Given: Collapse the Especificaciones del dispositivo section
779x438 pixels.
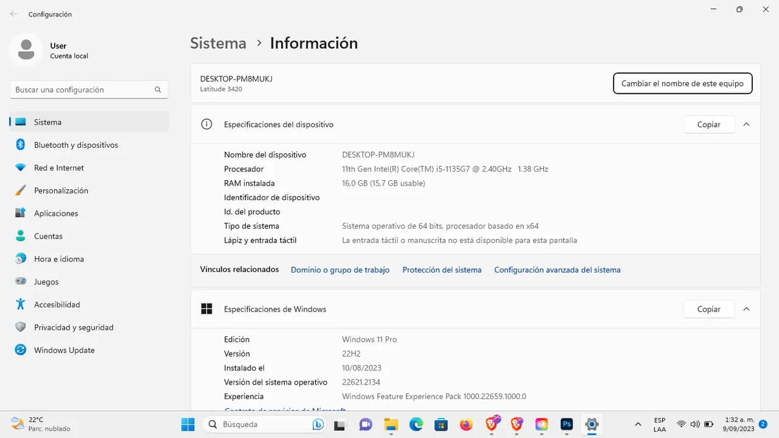Looking at the screenshot, I should click(746, 124).
